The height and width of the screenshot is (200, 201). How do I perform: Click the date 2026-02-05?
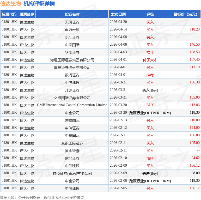(118, 188)
